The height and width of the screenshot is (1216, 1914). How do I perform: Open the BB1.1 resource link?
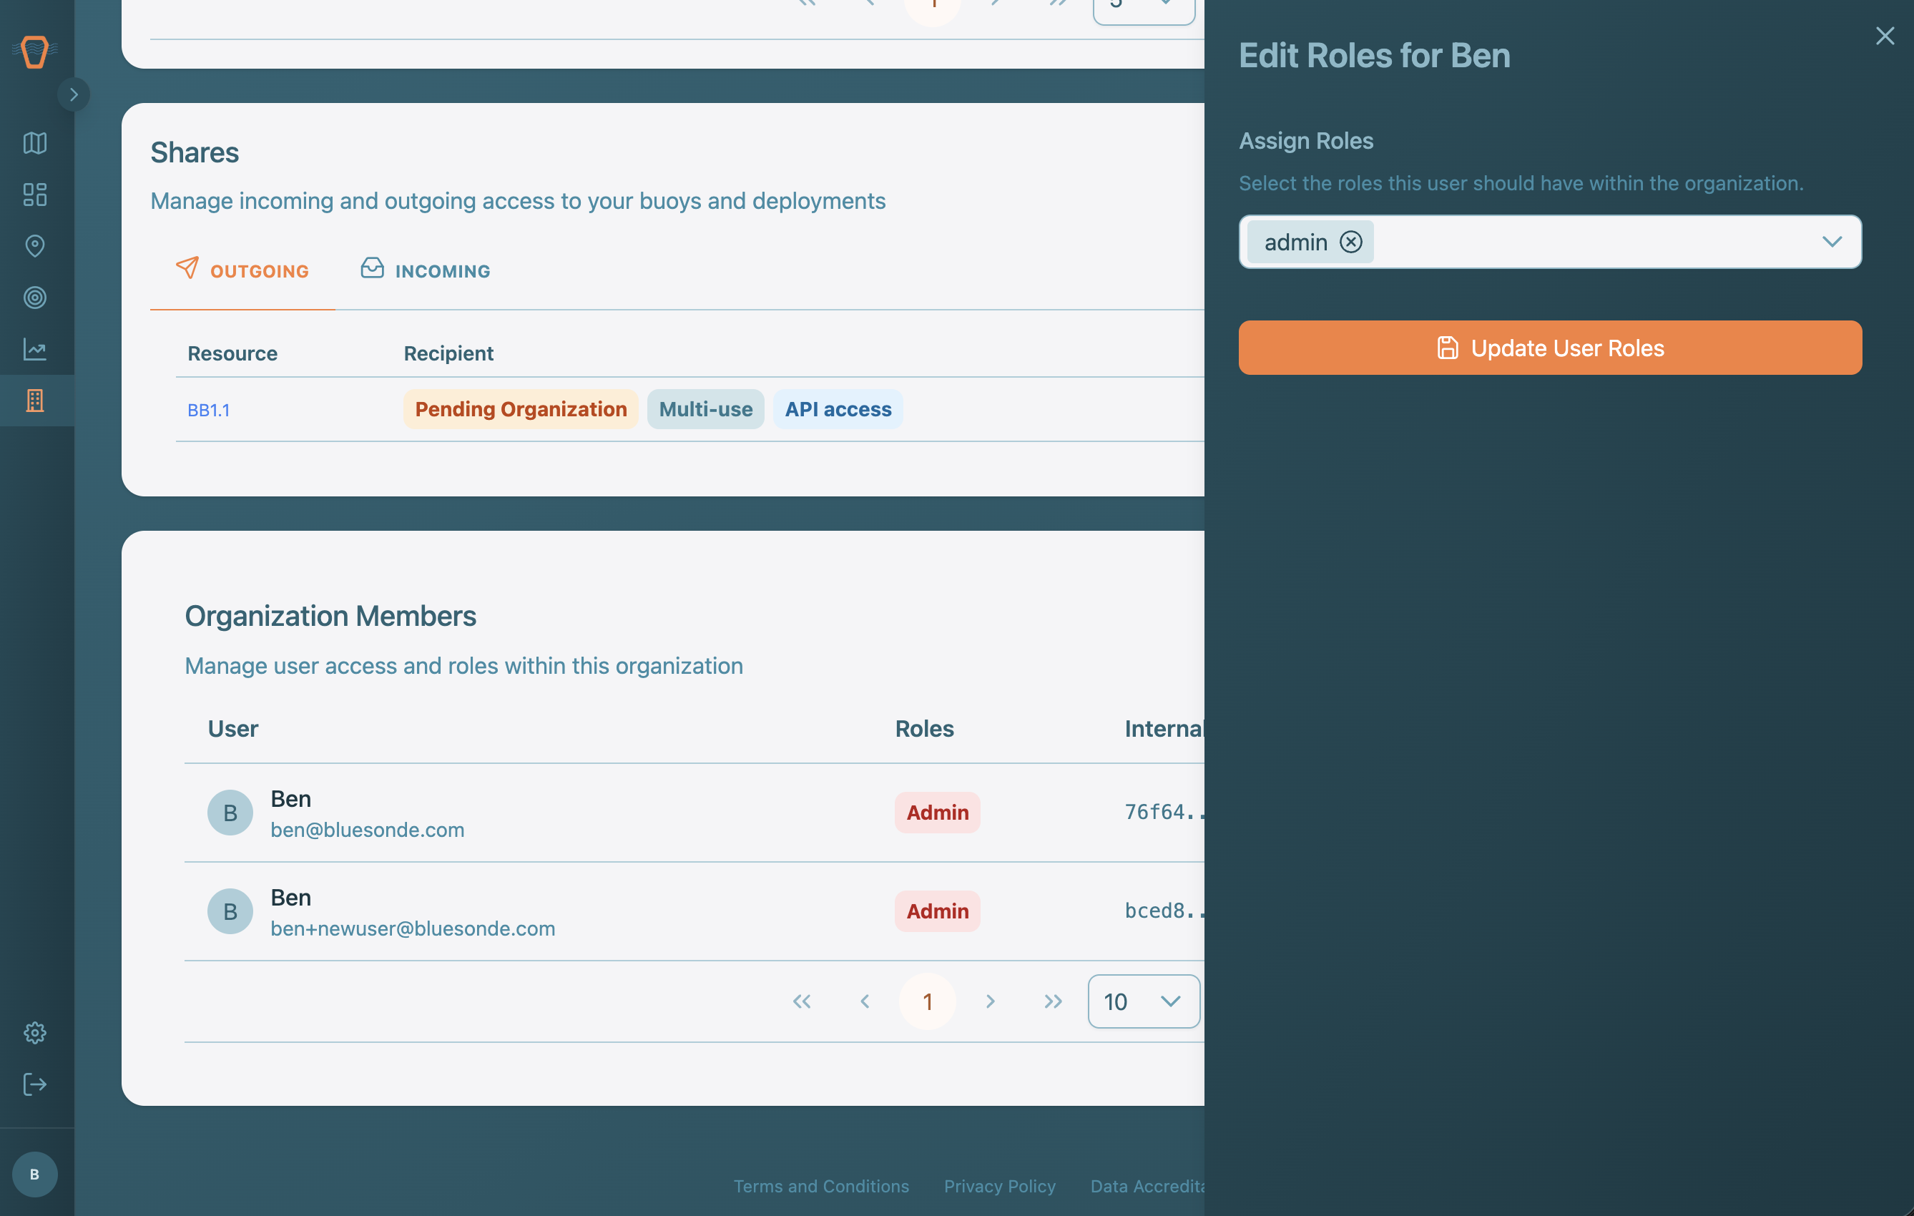(208, 410)
